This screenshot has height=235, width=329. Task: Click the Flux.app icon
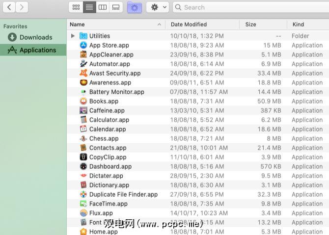coord(83,213)
